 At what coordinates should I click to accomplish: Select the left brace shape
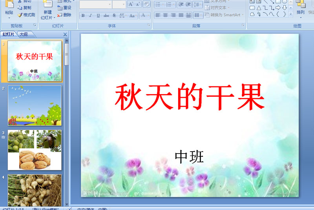(278, 14)
